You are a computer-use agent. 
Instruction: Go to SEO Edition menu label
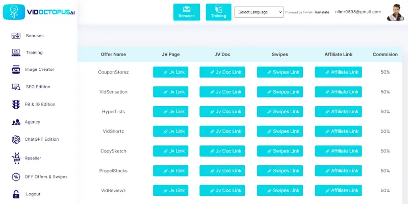click(x=38, y=87)
